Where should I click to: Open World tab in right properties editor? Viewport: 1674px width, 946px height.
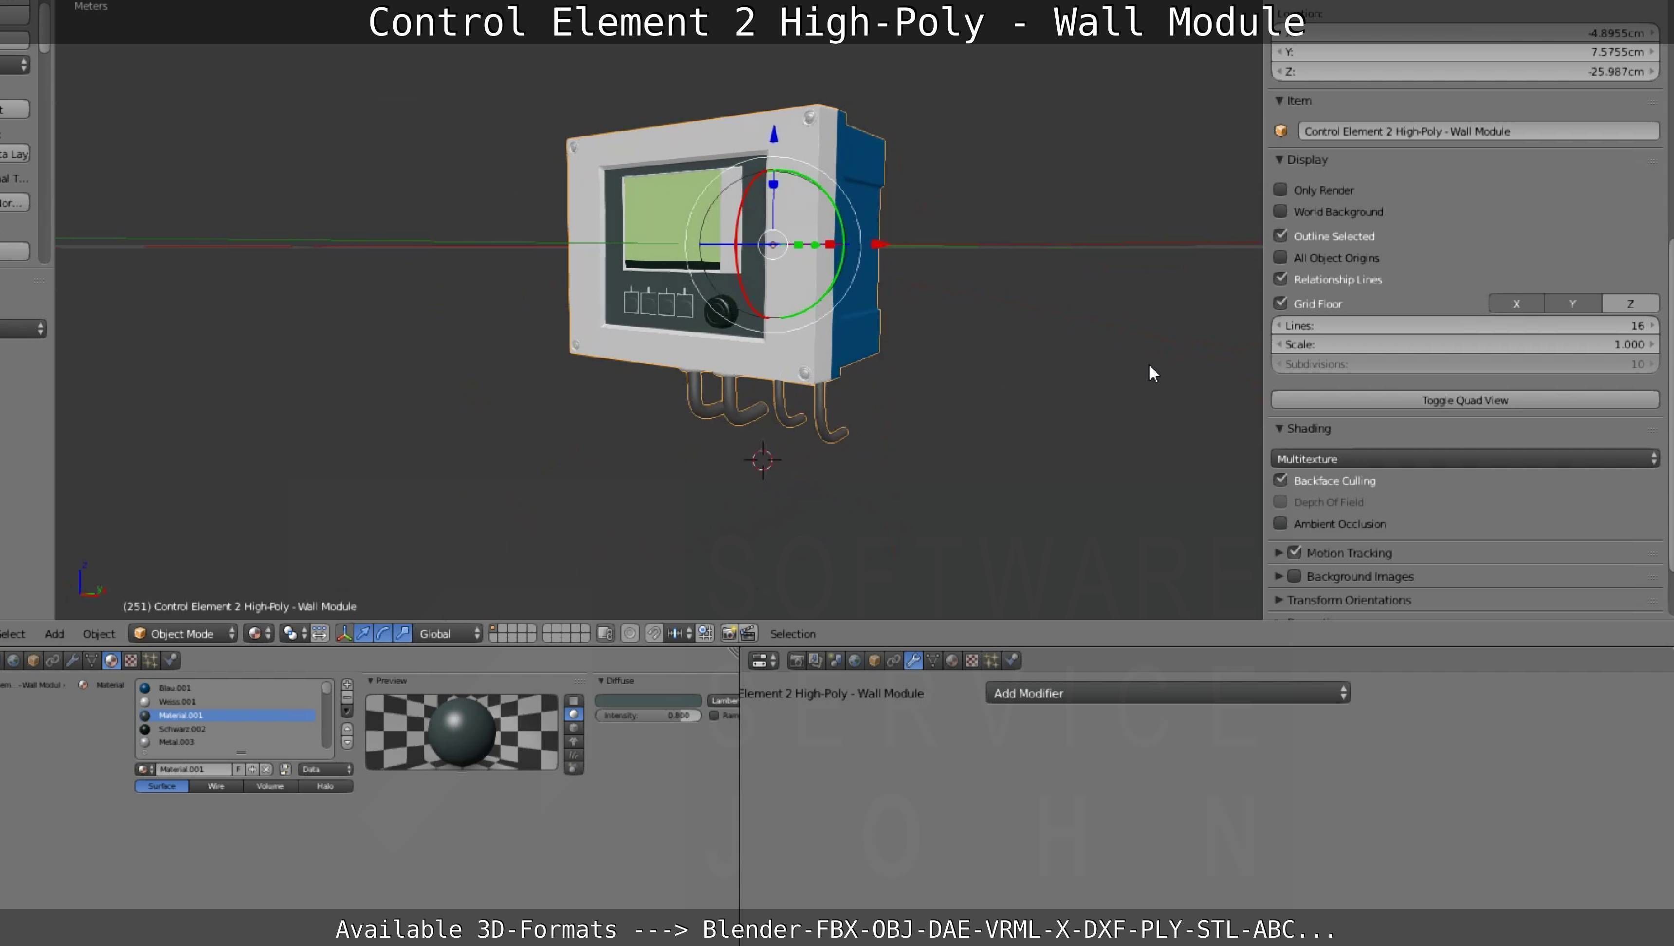coord(855,661)
